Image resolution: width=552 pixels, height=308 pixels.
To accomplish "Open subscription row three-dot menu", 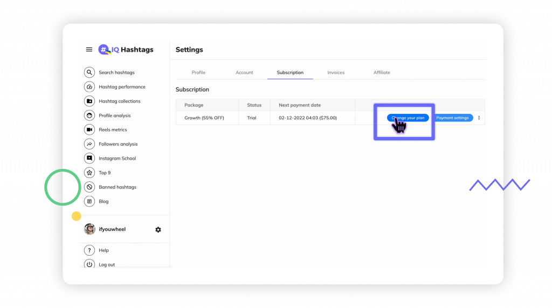I will [x=479, y=118].
